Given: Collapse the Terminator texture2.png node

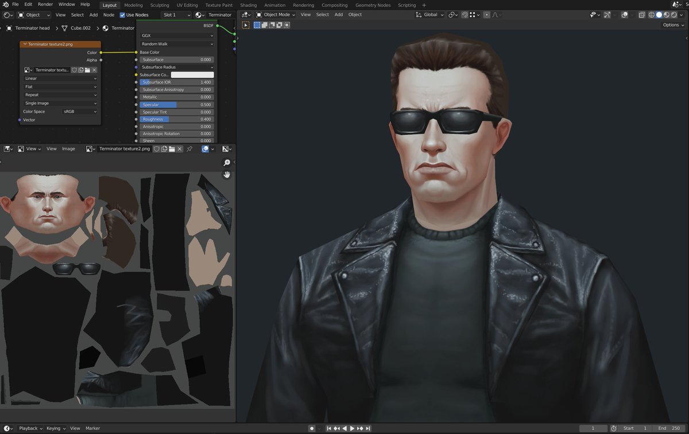Looking at the screenshot, I should pos(25,44).
